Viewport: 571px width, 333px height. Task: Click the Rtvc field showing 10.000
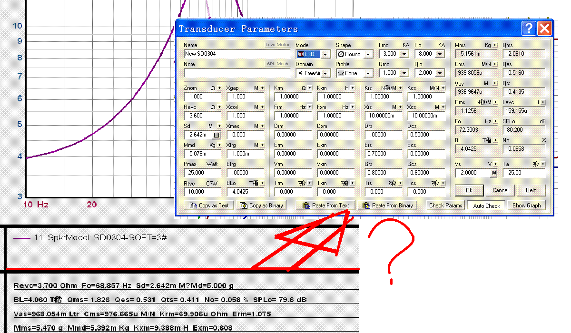(203, 192)
